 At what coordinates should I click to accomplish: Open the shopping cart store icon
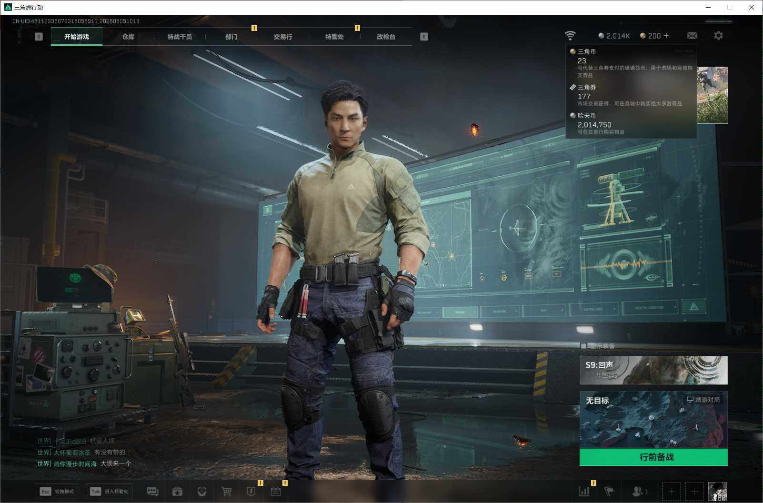click(x=227, y=492)
